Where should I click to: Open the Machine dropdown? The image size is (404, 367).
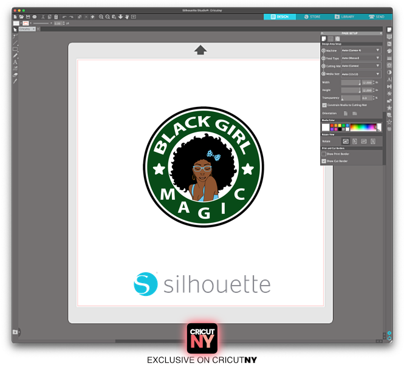pyautogui.click(x=361, y=50)
